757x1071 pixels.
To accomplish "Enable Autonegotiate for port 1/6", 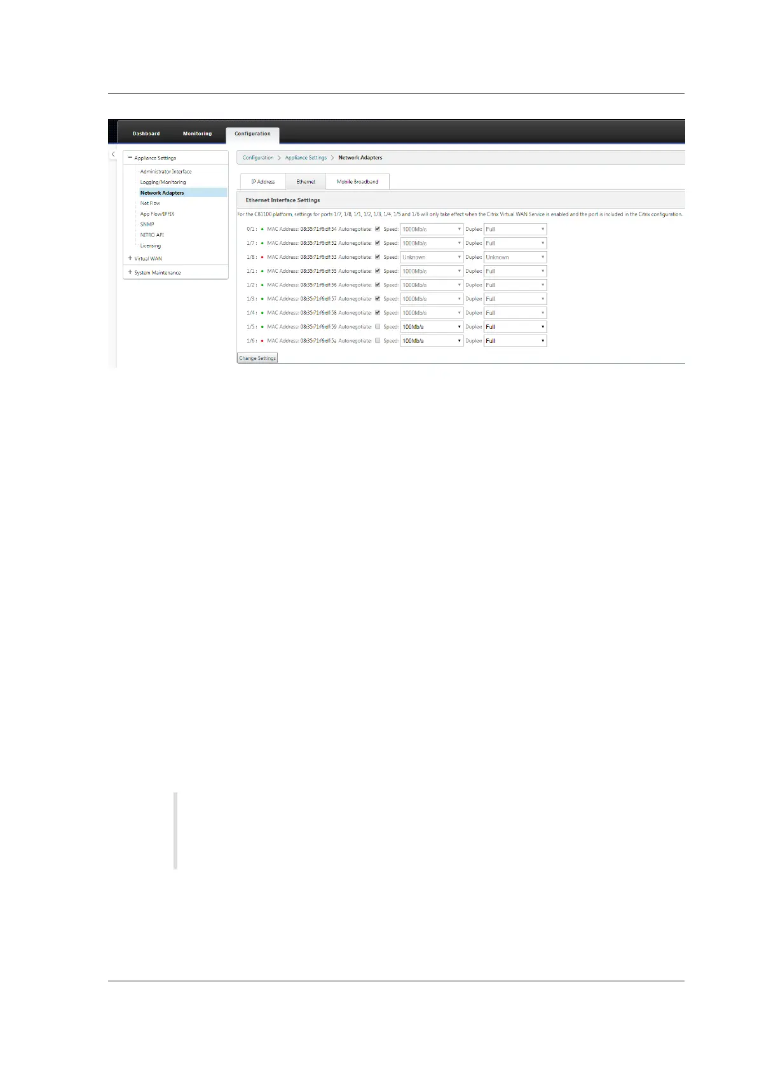I will pos(378,341).
